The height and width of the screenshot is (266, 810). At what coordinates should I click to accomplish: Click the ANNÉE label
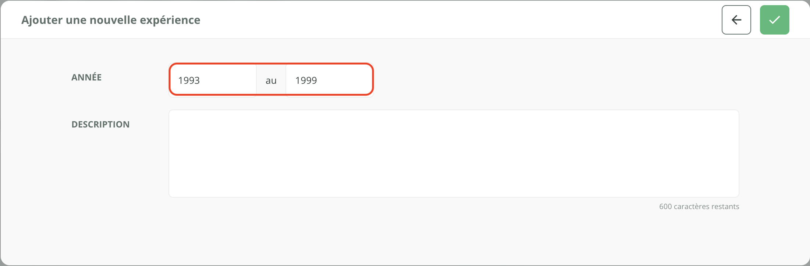tap(86, 77)
